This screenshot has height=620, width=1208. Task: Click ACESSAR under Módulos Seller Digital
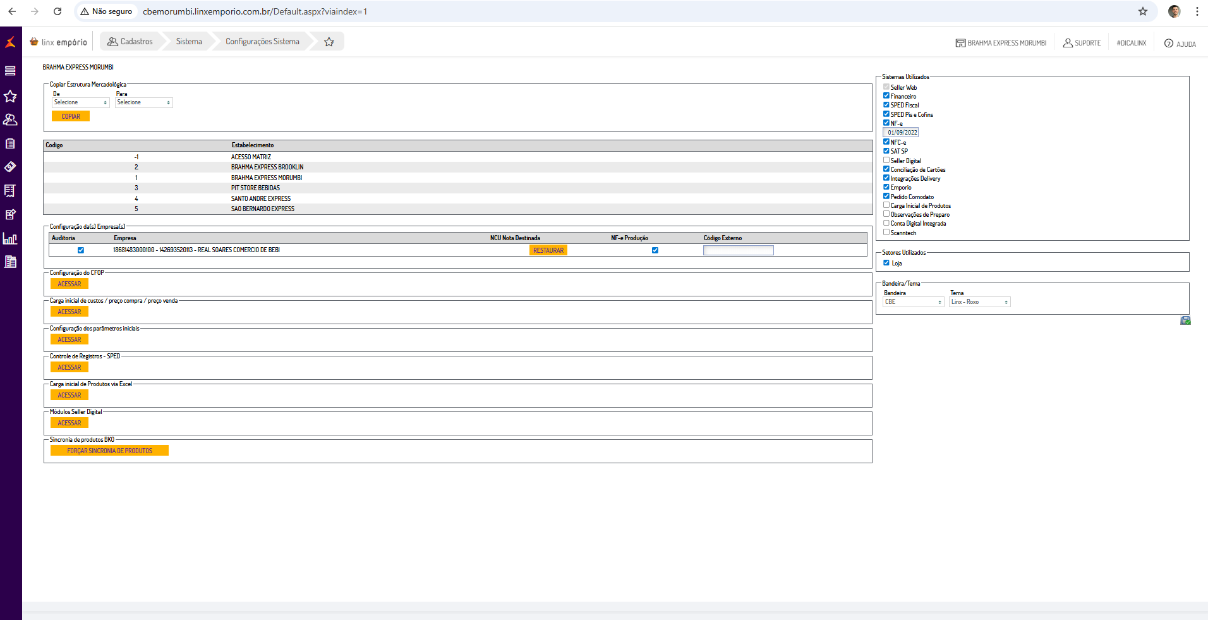(69, 423)
